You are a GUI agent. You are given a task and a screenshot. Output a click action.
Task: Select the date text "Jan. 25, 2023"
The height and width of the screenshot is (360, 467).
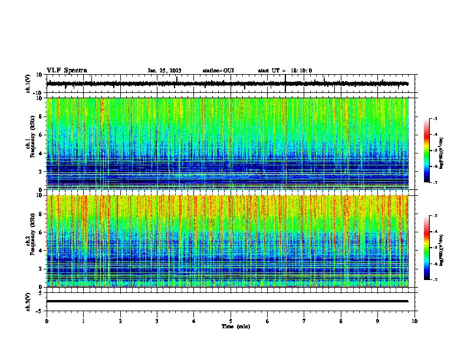pos(165,71)
